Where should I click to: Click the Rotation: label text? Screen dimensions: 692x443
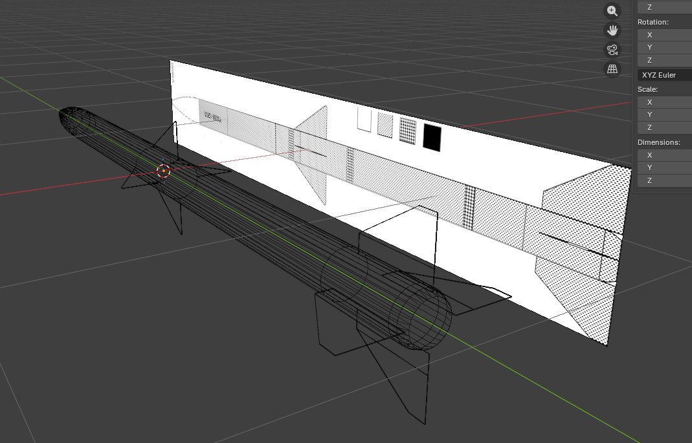tap(653, 22)
